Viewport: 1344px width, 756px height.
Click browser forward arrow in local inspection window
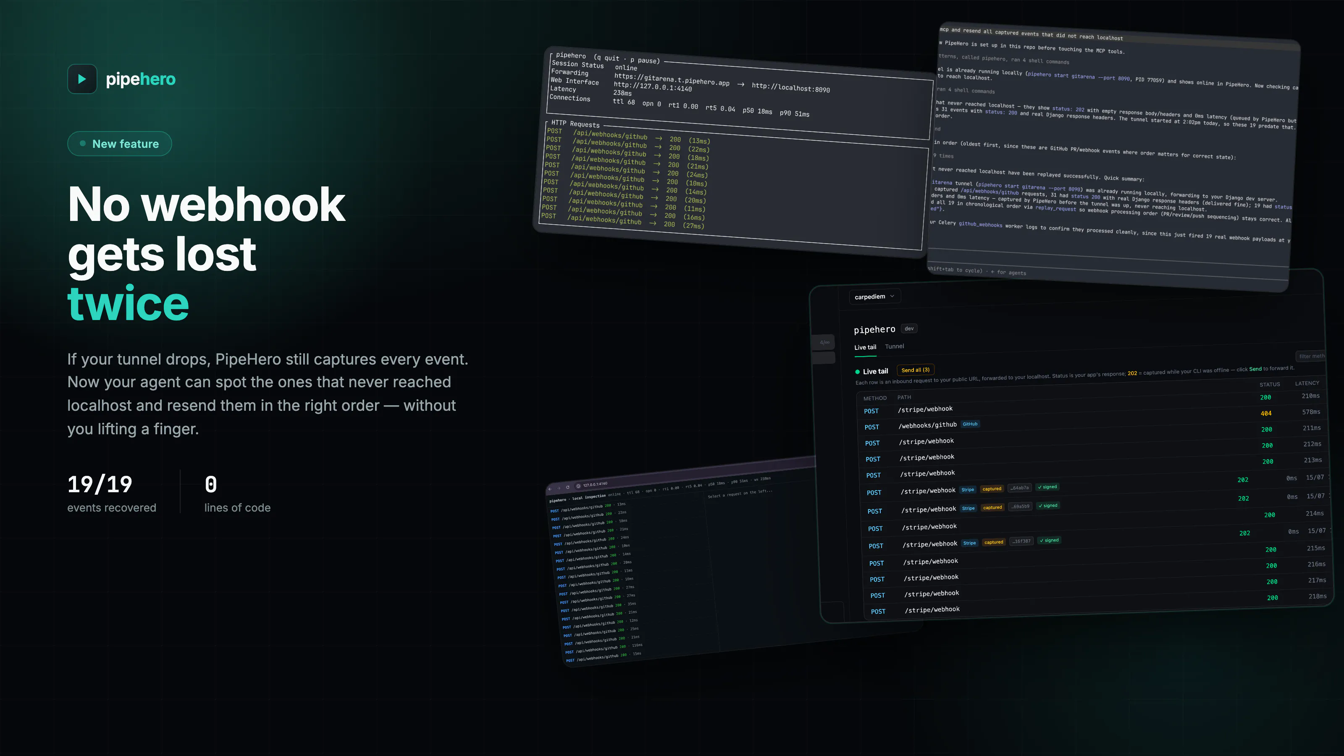click(x=559, y=488)
